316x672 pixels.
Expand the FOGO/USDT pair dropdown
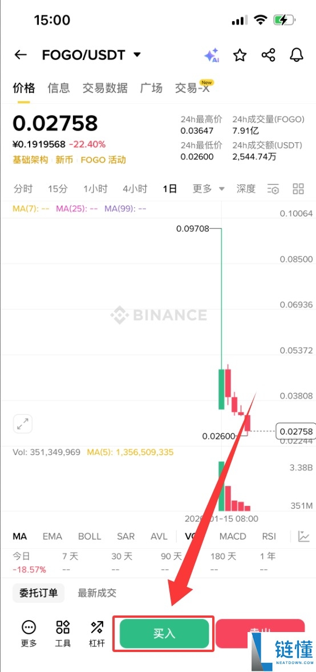click(137, 55)
